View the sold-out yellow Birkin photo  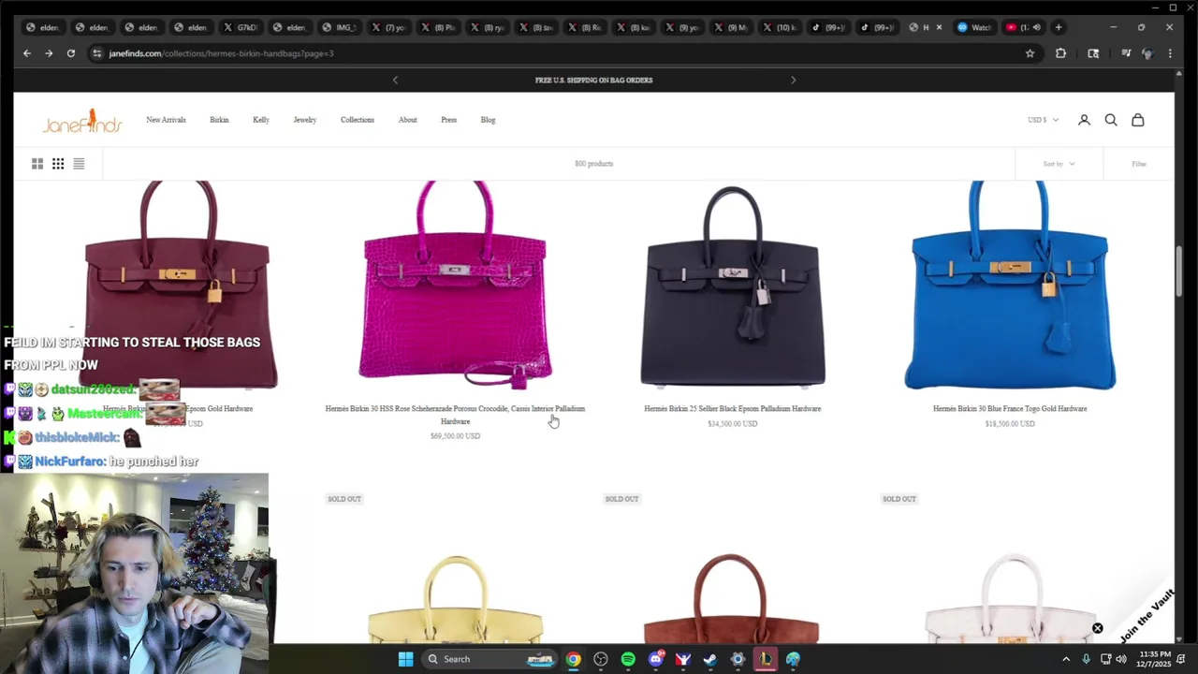[455, 599]
